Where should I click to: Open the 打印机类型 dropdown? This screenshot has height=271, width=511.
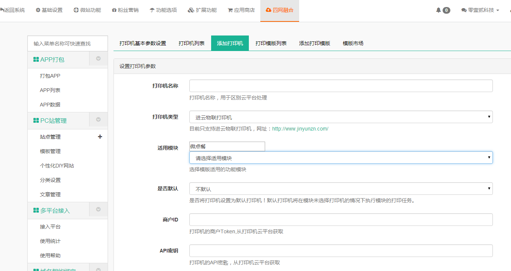(x=341, y=117)
